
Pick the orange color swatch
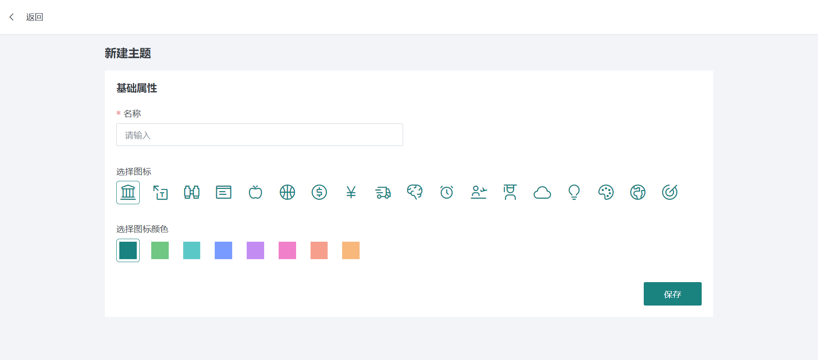click(x=351, y=251)
